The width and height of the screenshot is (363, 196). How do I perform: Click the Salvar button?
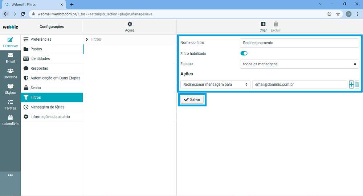click(x=192, y=99)
